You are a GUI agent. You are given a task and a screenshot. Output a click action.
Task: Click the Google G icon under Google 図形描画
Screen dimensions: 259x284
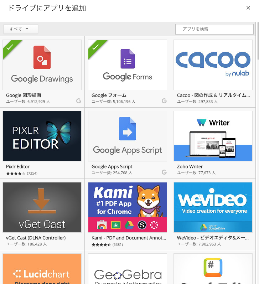(x=79, y=101)
